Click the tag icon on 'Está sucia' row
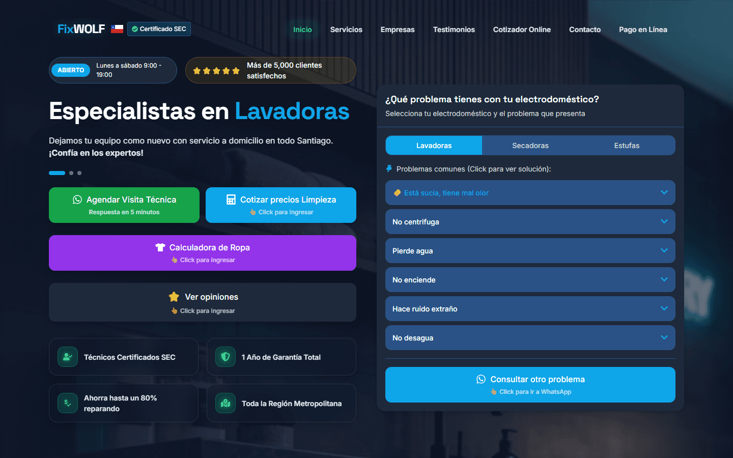733x458 pixels. pyautogui.click(x=397, y=193)
